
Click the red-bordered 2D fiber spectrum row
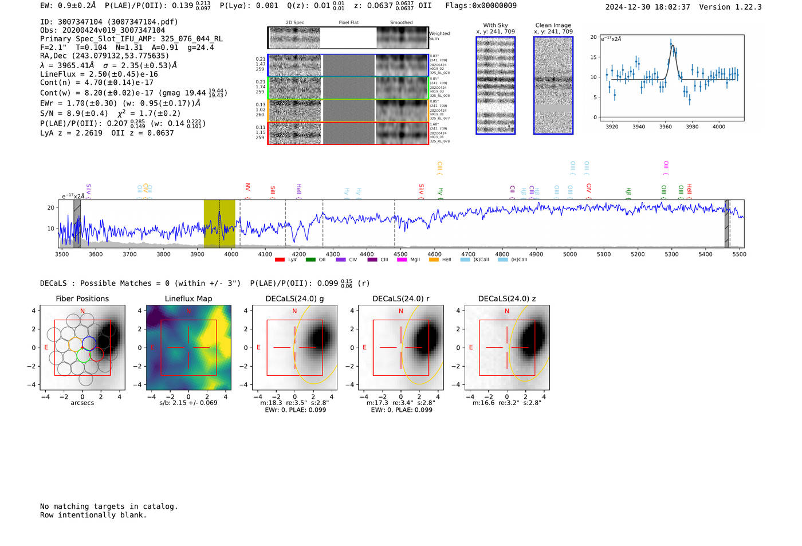[348, 133]
